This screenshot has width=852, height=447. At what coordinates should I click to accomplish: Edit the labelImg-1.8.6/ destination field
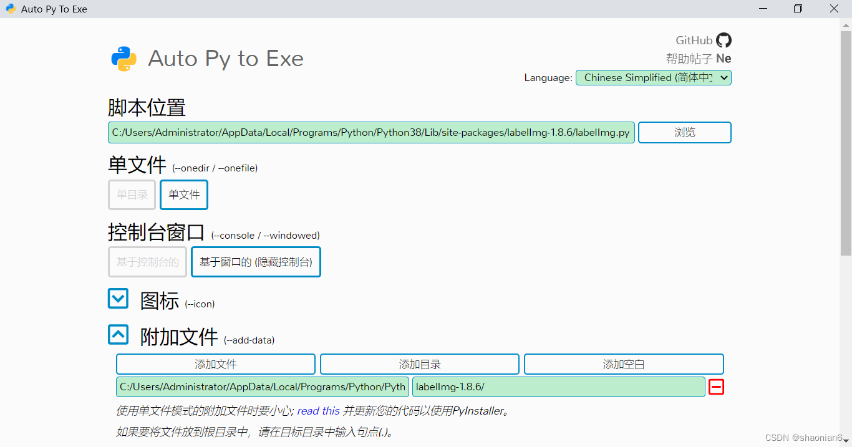pyautogui.click(x=558, y=387)
